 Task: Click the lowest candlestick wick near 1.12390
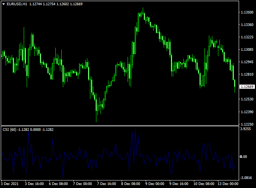pyautogui.click(x=97, y=117)
